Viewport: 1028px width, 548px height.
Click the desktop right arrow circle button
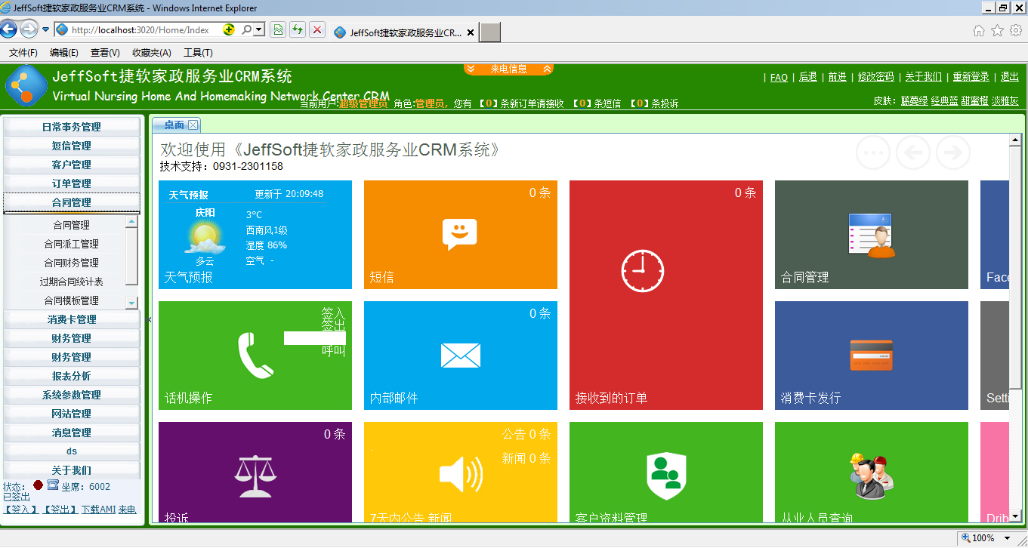tap(953, 153)
